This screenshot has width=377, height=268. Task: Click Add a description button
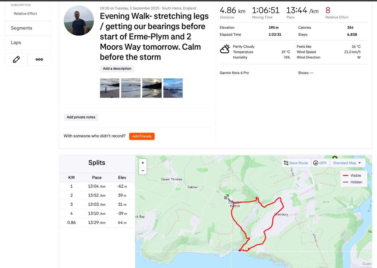point(117,68)
